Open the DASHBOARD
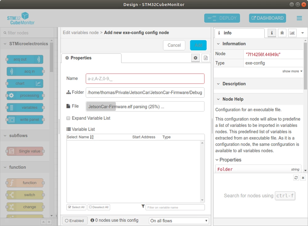 coord(267,18)
